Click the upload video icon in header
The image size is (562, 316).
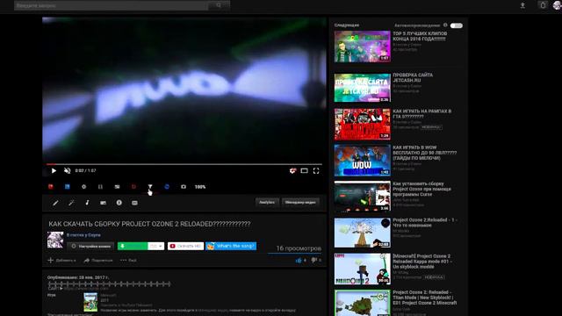(522, 5)
